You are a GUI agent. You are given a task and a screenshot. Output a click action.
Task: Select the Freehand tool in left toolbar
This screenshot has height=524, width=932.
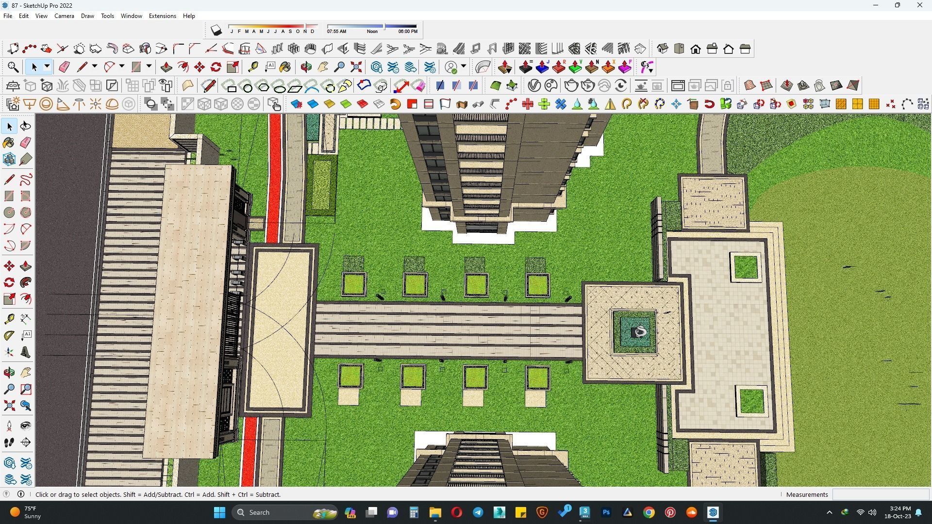point(26,180)
